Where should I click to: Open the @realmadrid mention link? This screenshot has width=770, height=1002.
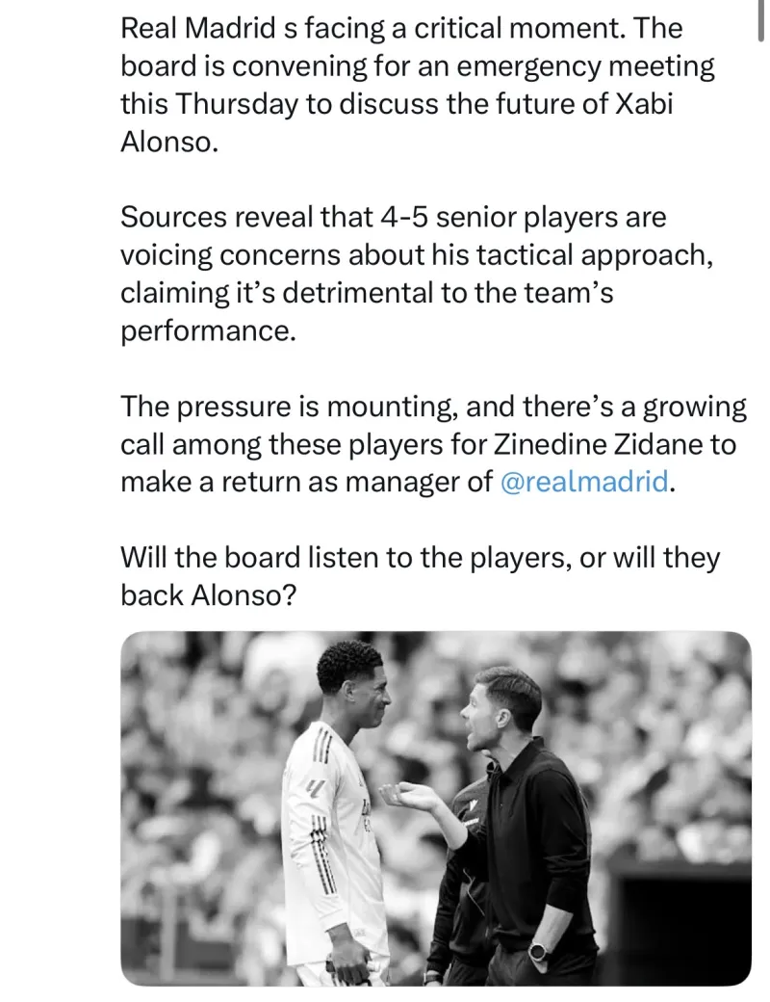pyautogui.click(x=584, y=482)
